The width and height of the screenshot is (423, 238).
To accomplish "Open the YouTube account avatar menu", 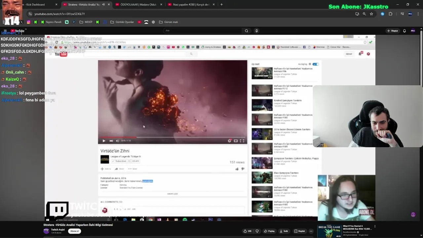I will tap(413, 31).
